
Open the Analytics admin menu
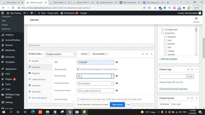(9, 35)
